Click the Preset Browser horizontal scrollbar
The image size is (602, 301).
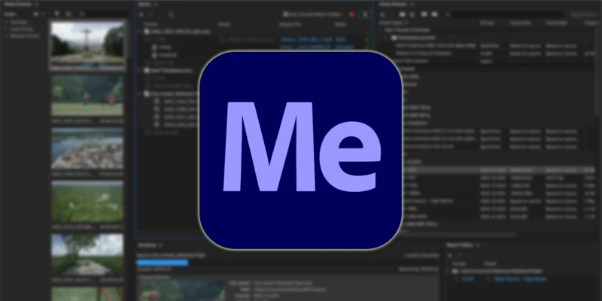click(x=457, y=233)
